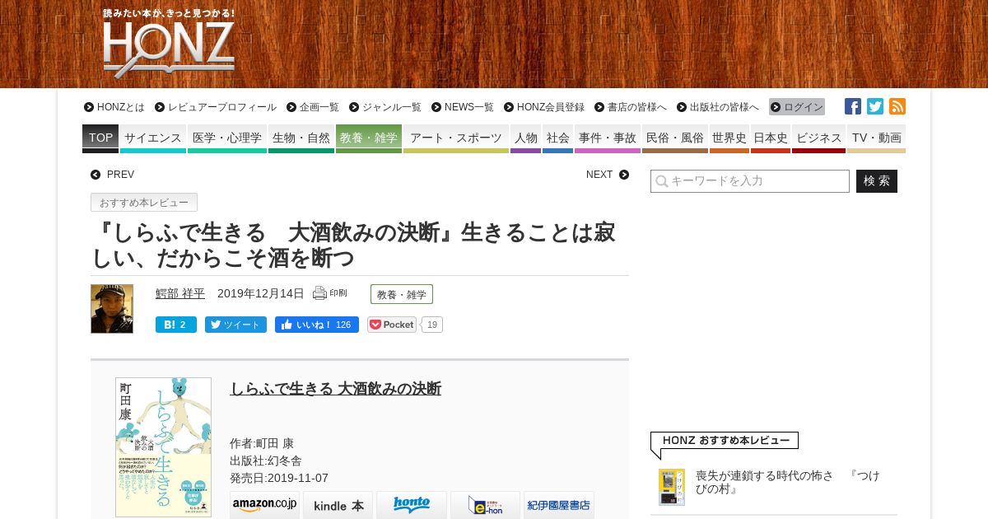
Task: Click the Hatena bookmark B! button
Action: pos(176,325)
